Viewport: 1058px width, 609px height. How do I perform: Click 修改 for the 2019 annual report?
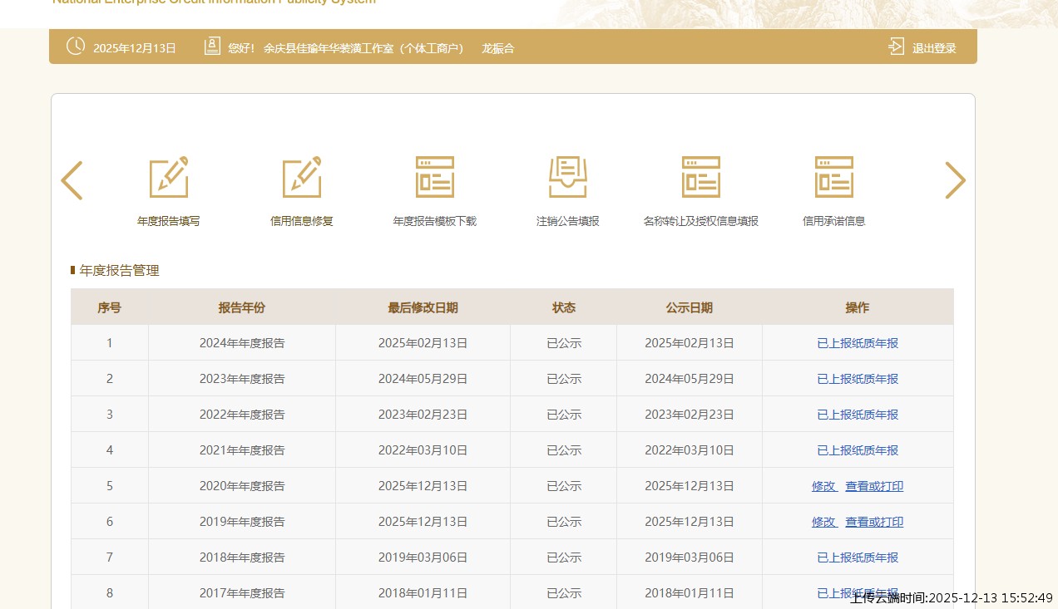(824, 522)
